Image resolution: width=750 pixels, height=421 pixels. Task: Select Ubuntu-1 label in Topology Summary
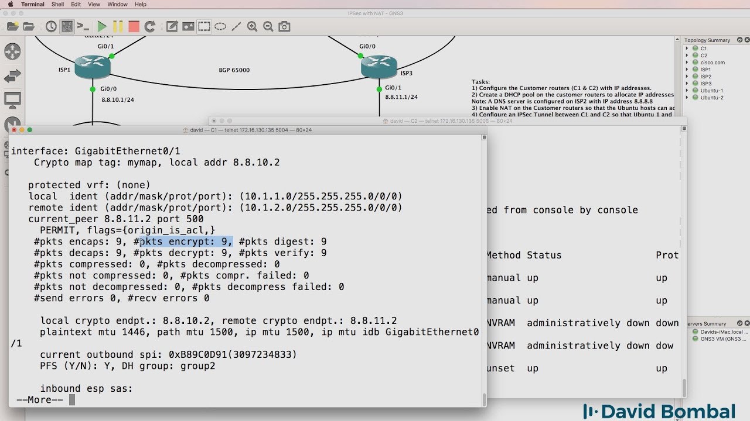point(712,91)
